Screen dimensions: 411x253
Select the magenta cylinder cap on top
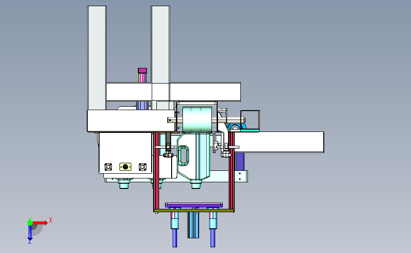[x=142, y=71]
